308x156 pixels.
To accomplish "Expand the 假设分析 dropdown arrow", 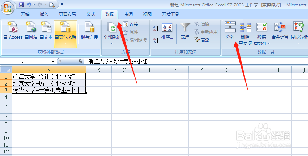I will click(x=299, y=43).
